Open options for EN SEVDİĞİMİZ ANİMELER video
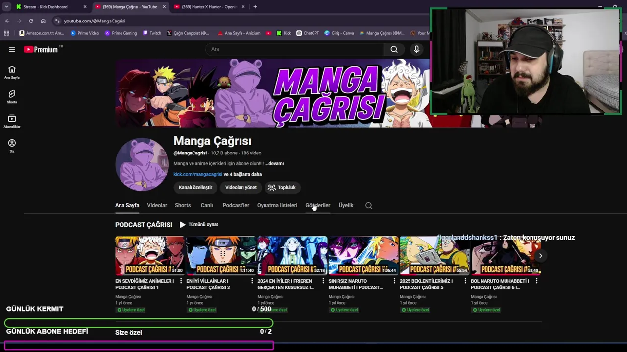Screen dimensions: 627x352 point(181,281)
